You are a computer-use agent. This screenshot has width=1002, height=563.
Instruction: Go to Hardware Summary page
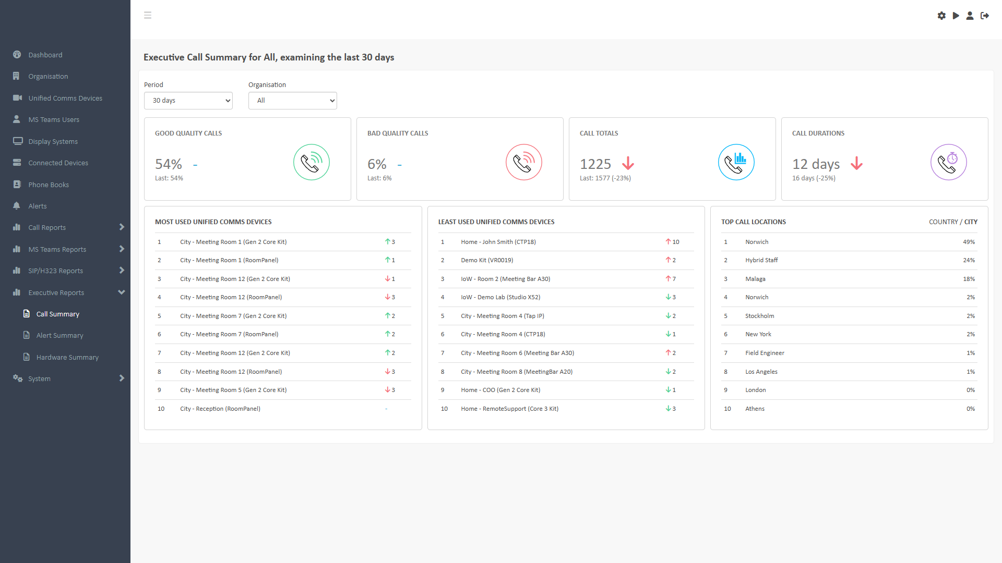coord(67,357)
